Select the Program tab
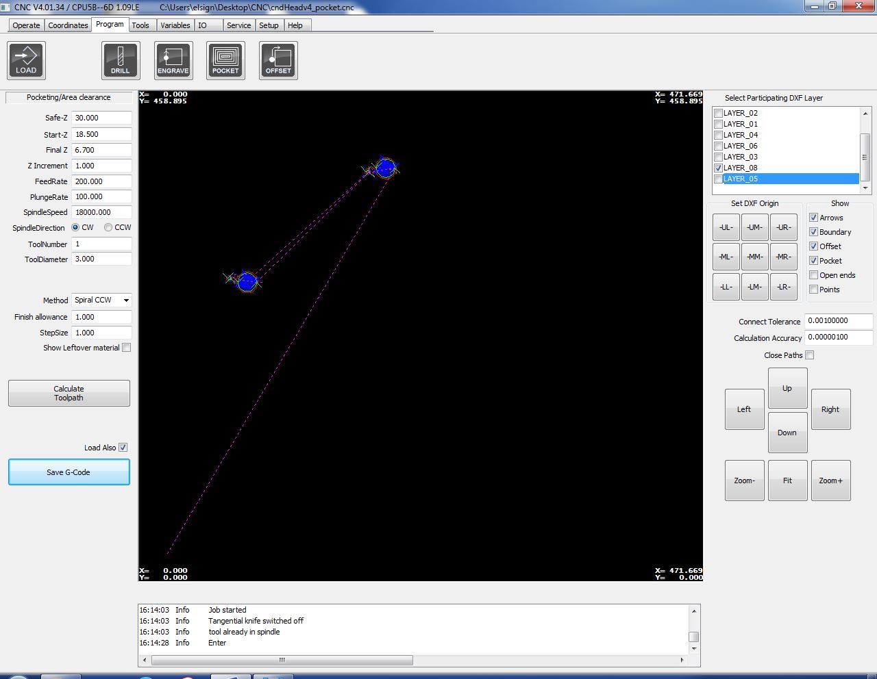 [x=110, y=24]
